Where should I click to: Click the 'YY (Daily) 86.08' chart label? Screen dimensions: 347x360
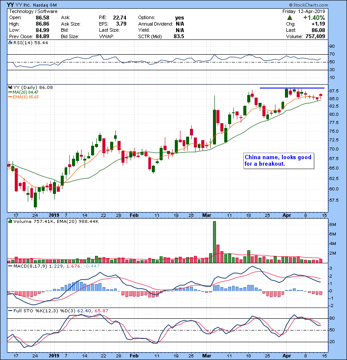pos(33,87)
